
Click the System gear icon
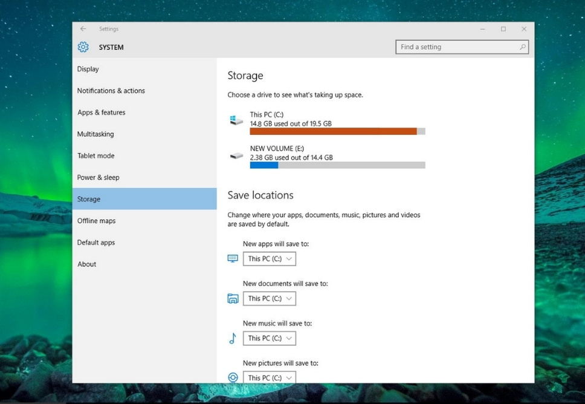pyautogui.click(x=83, y=47)
